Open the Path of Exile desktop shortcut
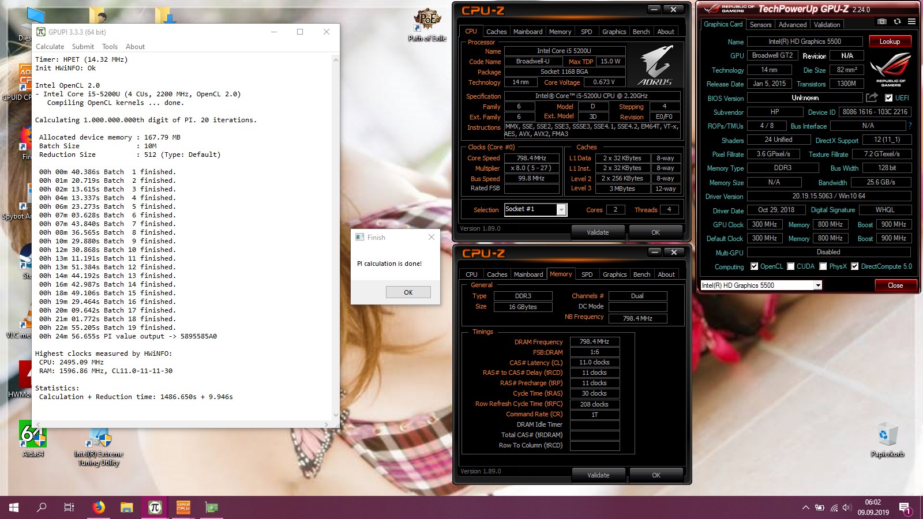 (x=427, y=25)
